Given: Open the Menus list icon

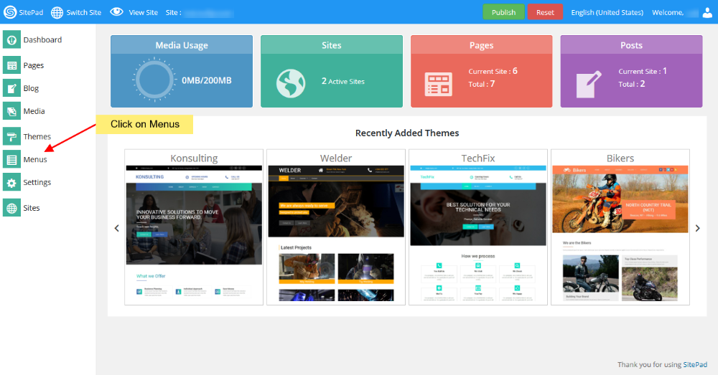Looking at the screenshot, I should tap(11, 160).
